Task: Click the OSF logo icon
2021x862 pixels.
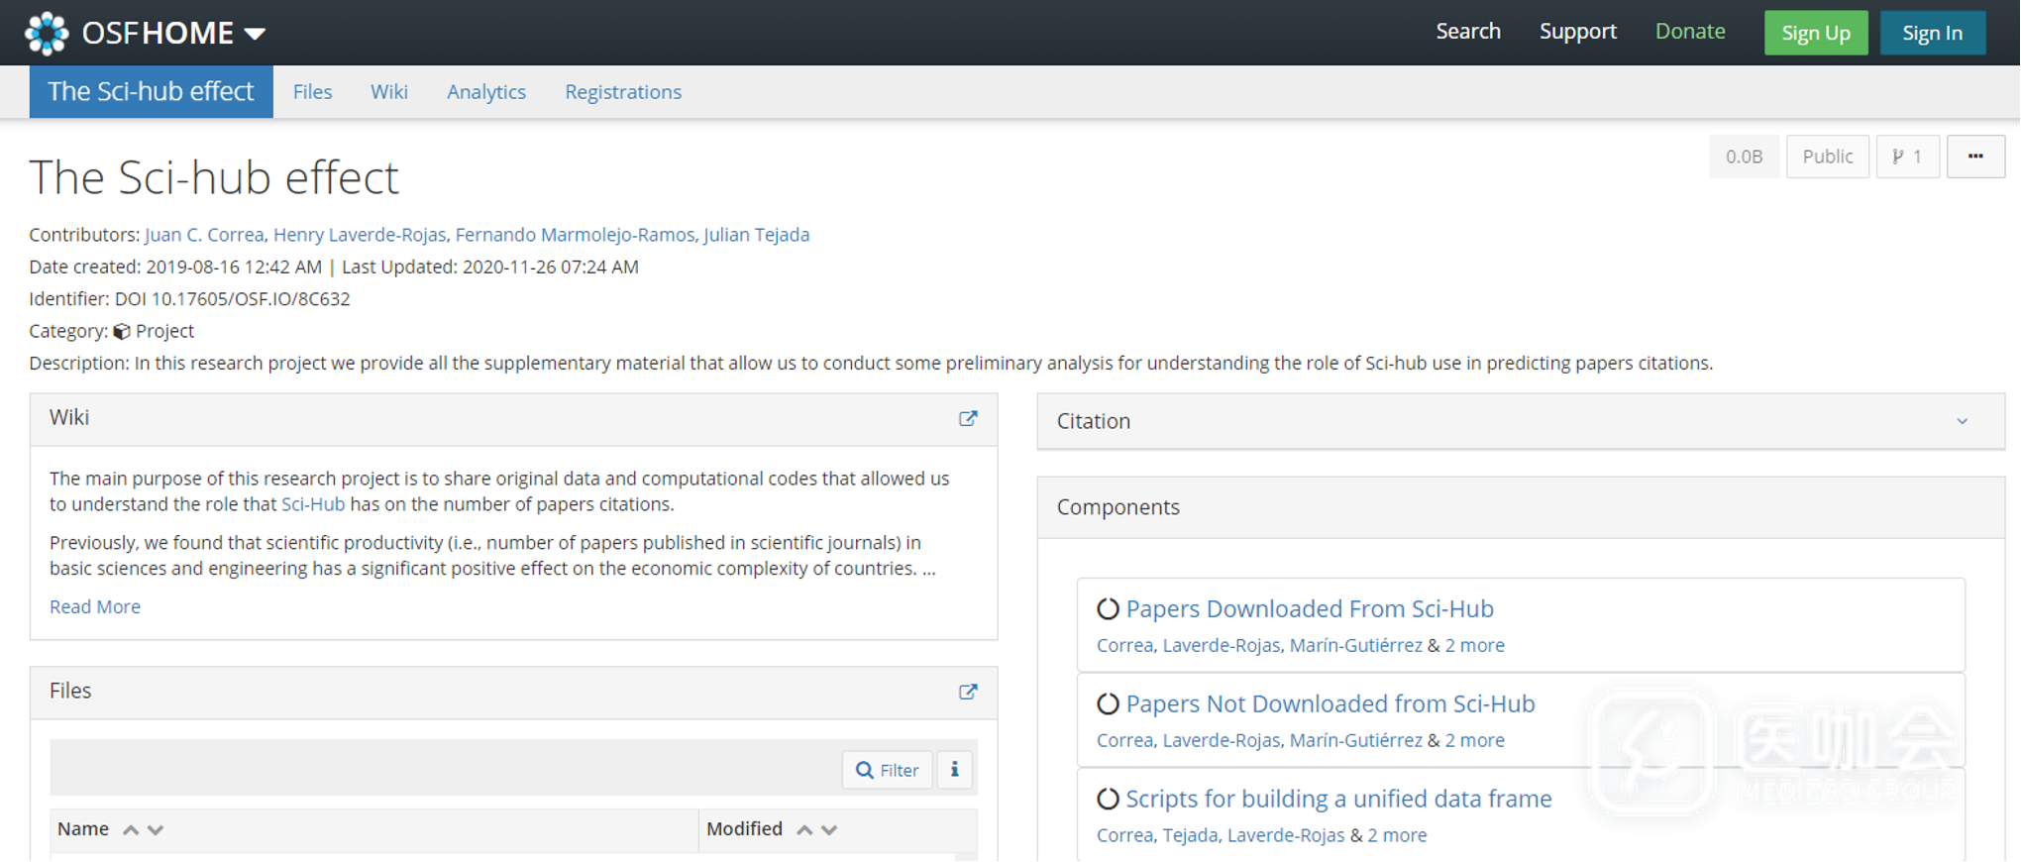Action: pyautogui.click(x=47, y=33)
